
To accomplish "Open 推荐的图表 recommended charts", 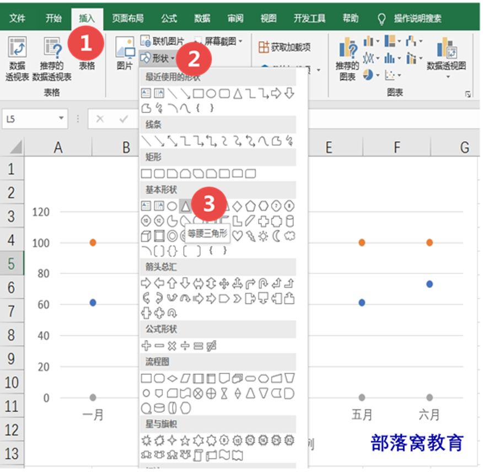I will [347, 59].
